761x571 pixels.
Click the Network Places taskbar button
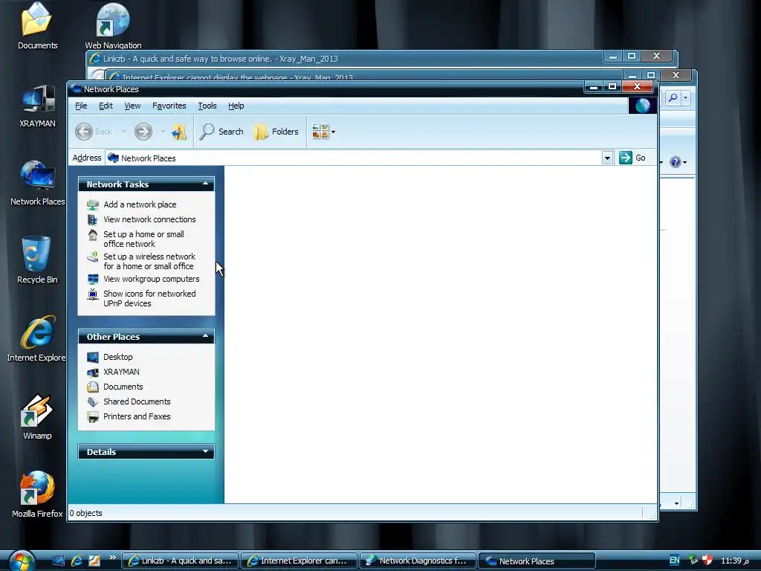click(x=537, y=561)
